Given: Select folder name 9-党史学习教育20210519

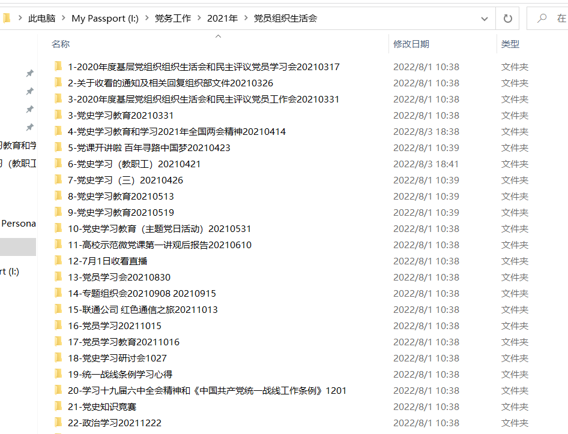Looking at the screenshot, I should point(121,213).
